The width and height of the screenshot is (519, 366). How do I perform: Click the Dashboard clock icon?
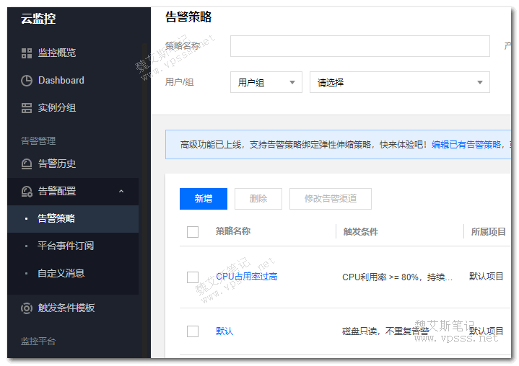pos(27,80)
